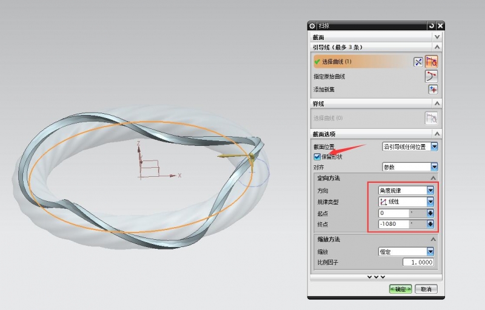This screenshot has height=310, width=485.
Task: Expand the 截面 section
Action: (x=437, y=37)
